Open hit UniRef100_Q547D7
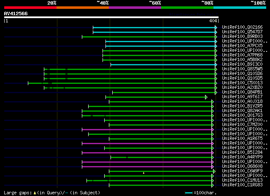 (x=242, y=32)
